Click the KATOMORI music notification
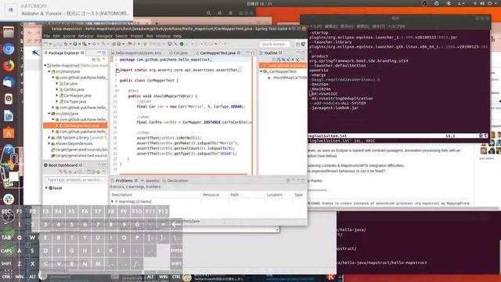501x282 pixels. point(67,10)
